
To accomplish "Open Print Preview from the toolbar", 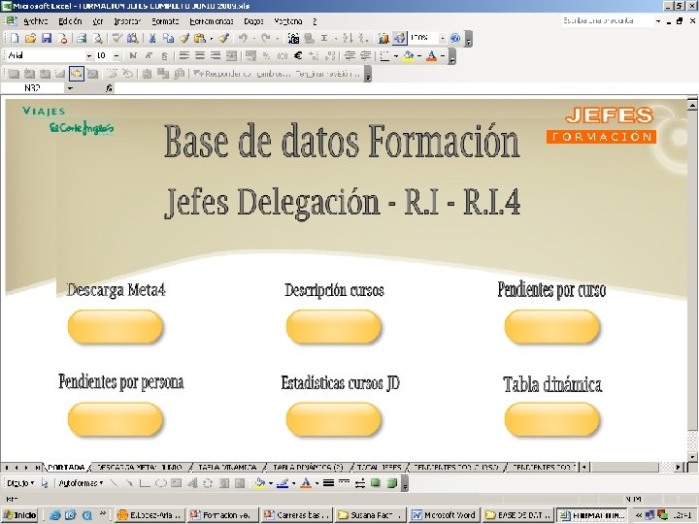I will point(97,38).
